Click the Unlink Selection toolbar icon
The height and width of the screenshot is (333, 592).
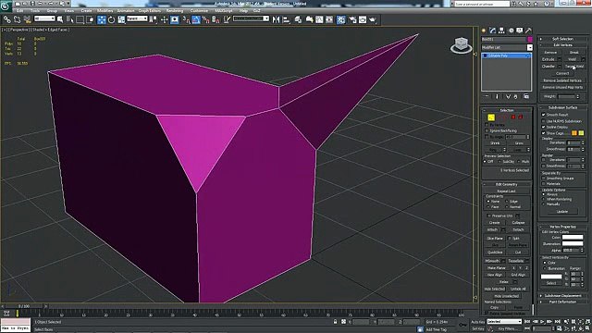click(x=17, y=19)
